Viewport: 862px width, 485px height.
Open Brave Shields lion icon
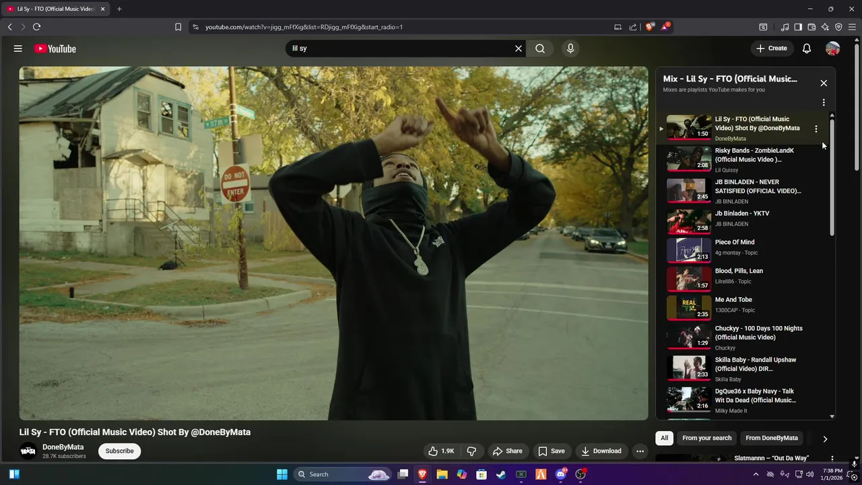pyautogui.click(x=649, y=27)
